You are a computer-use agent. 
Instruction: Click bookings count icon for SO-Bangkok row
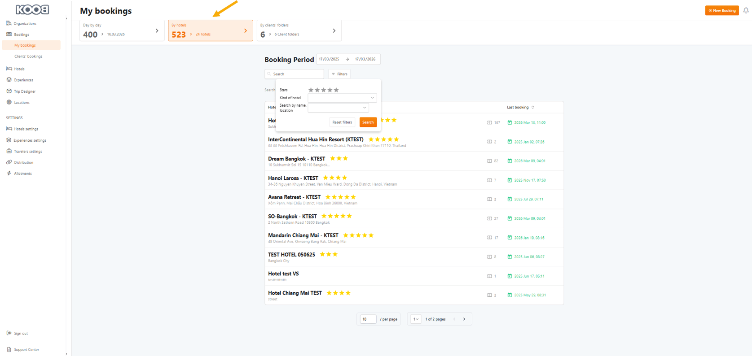pyautogui.click(x=489, y=218)
